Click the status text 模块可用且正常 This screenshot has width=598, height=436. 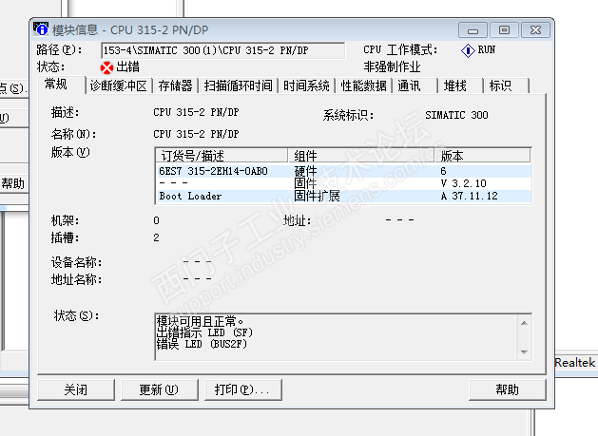[x=201, y=321]
